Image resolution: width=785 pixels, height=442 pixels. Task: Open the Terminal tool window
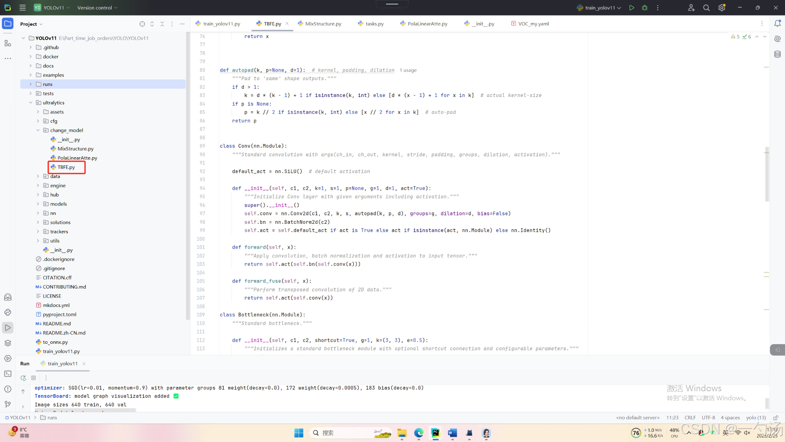coord(8,374)
